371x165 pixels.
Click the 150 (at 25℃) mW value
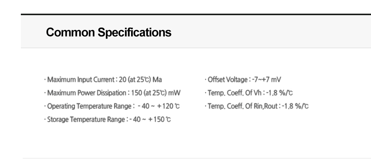(156, 93)
